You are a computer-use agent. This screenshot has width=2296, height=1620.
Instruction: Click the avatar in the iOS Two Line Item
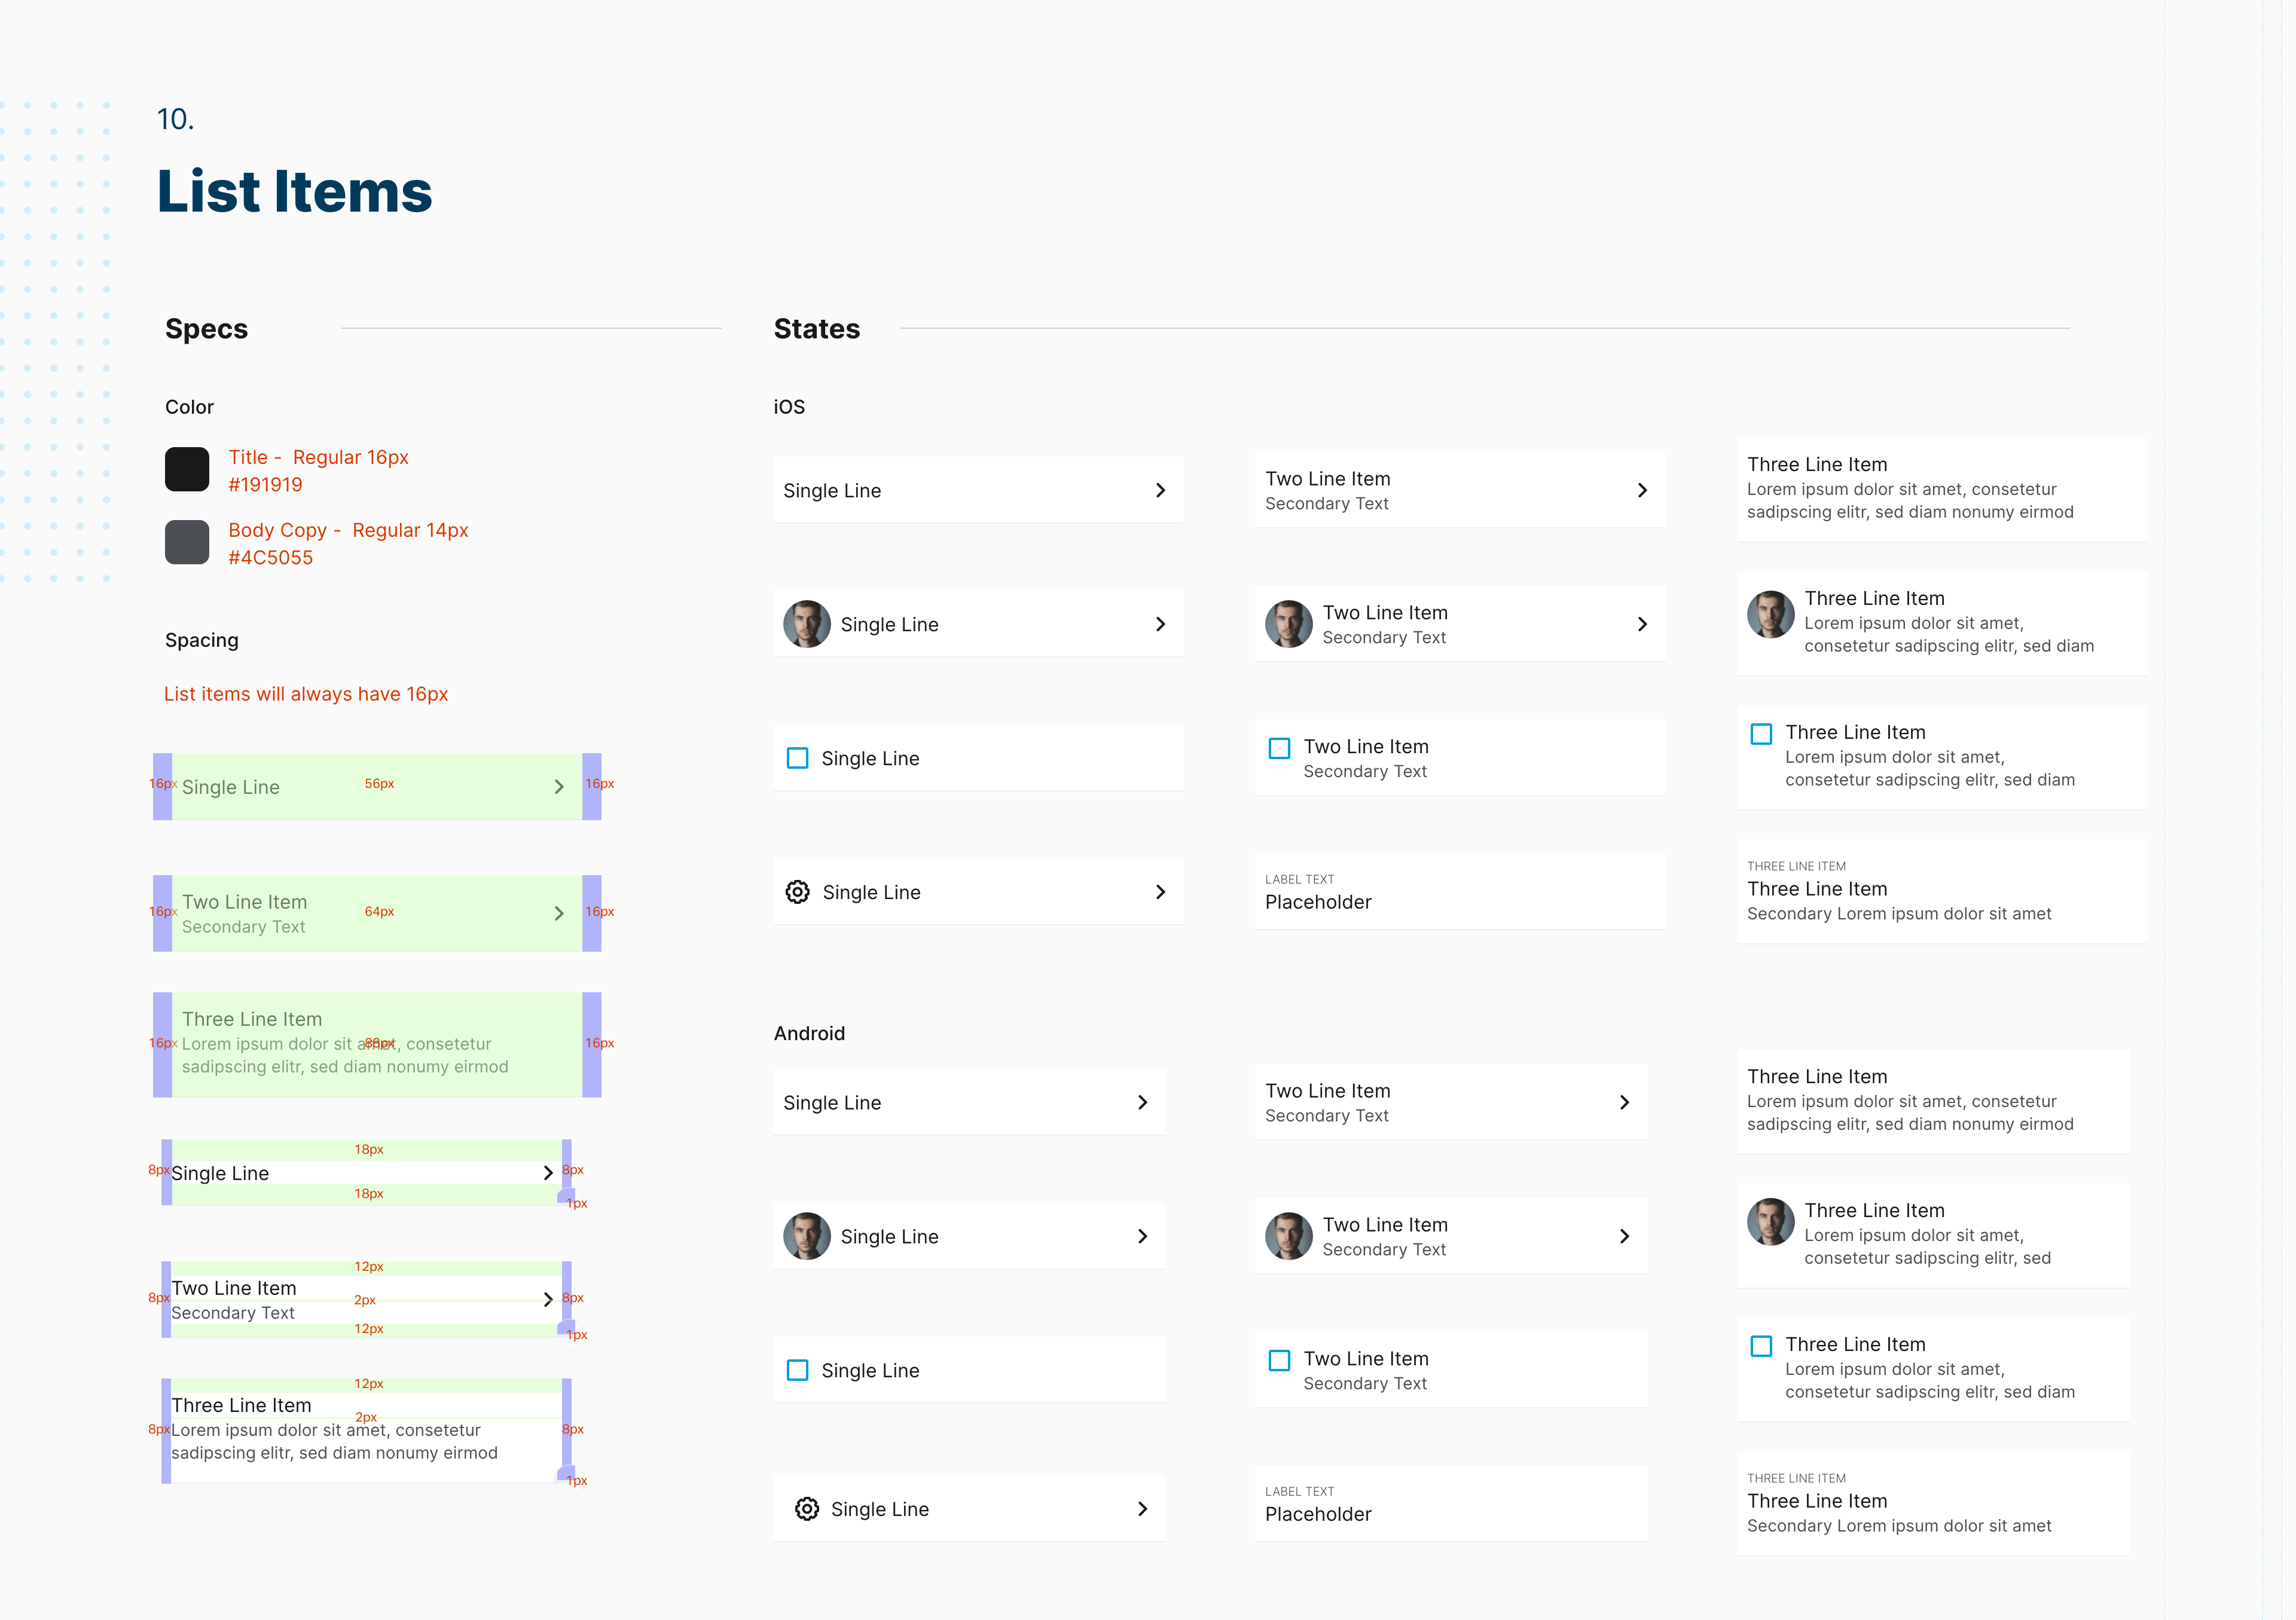(x=1288, y=624)
